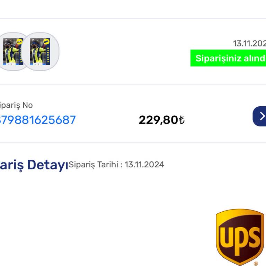This screenshot has height=266, width=266.
Task: Click vertical "BANDANA" text on right product image
Action: (x=48, y=55)
